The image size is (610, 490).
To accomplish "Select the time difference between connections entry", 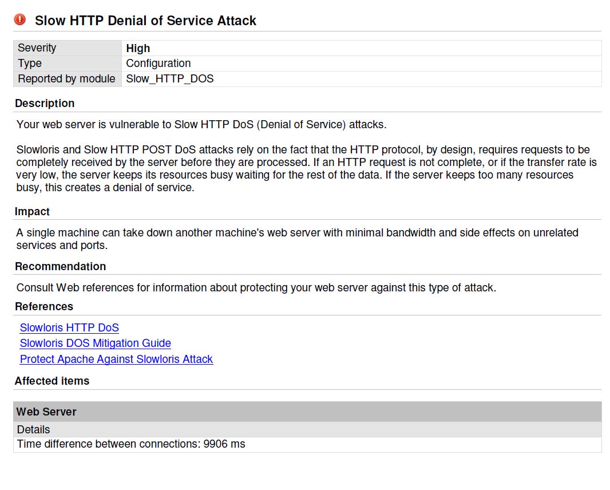I will tap(130, 444).
